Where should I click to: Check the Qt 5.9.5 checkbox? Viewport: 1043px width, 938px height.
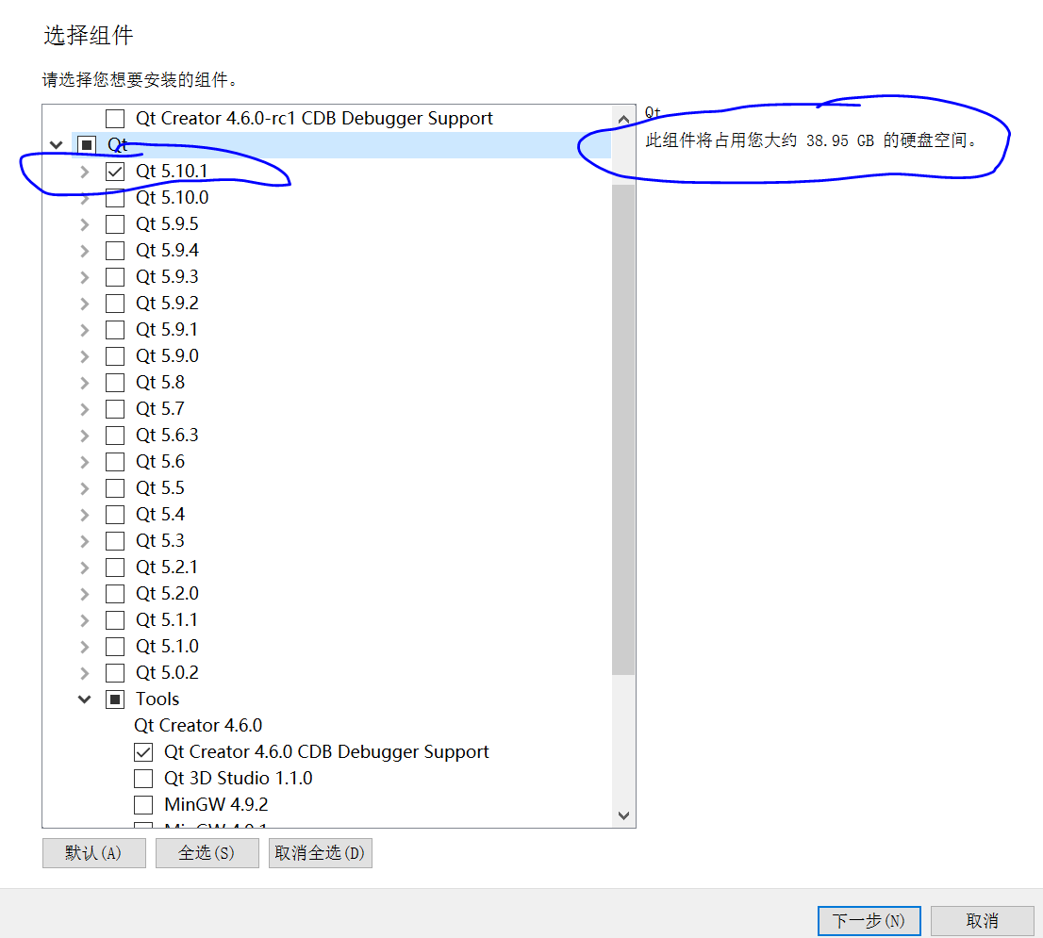coord(115,224)
